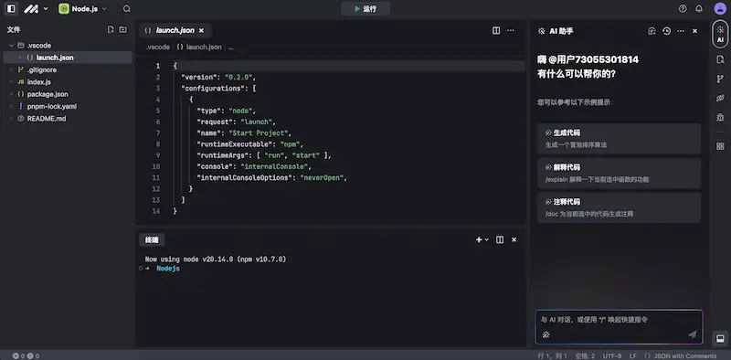
Task: Select the launch.json editor tab
Action: 175,30
